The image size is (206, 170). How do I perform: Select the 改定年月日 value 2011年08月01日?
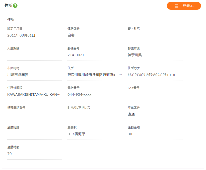(21, 35)
